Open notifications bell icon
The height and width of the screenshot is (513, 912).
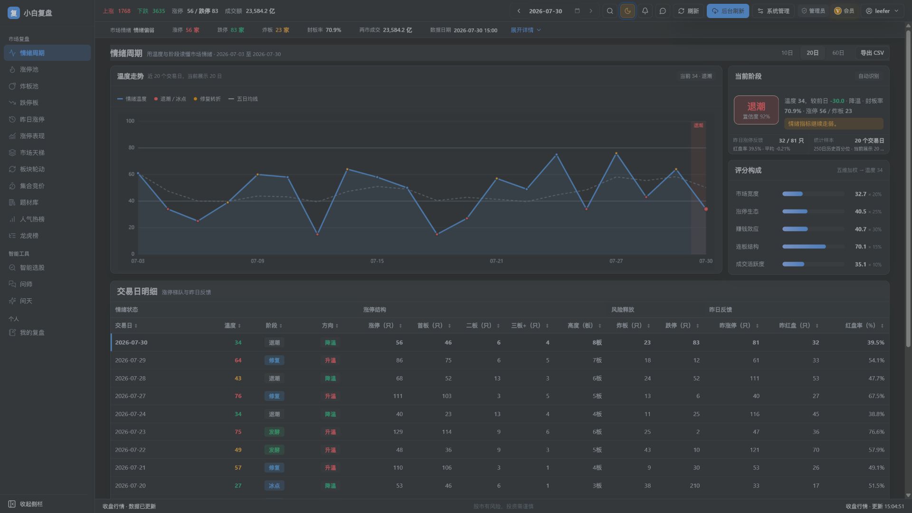tap(645, 11)
